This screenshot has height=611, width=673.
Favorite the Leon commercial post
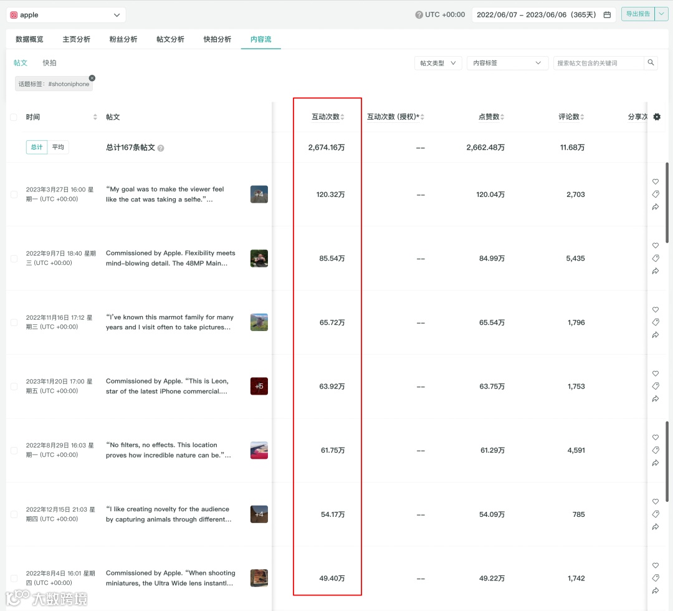click(x=656, y=373)
